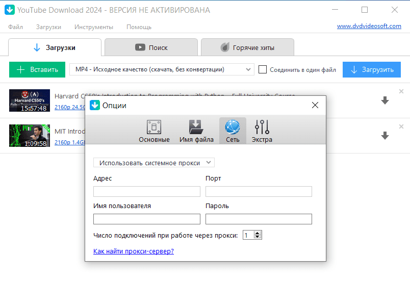Click the Опции dialog logo icon
The width and height of the screenshot is (410, 306).
click(95, 105)
